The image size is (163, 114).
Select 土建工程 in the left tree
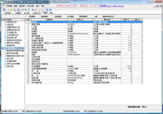click(10, 25)
